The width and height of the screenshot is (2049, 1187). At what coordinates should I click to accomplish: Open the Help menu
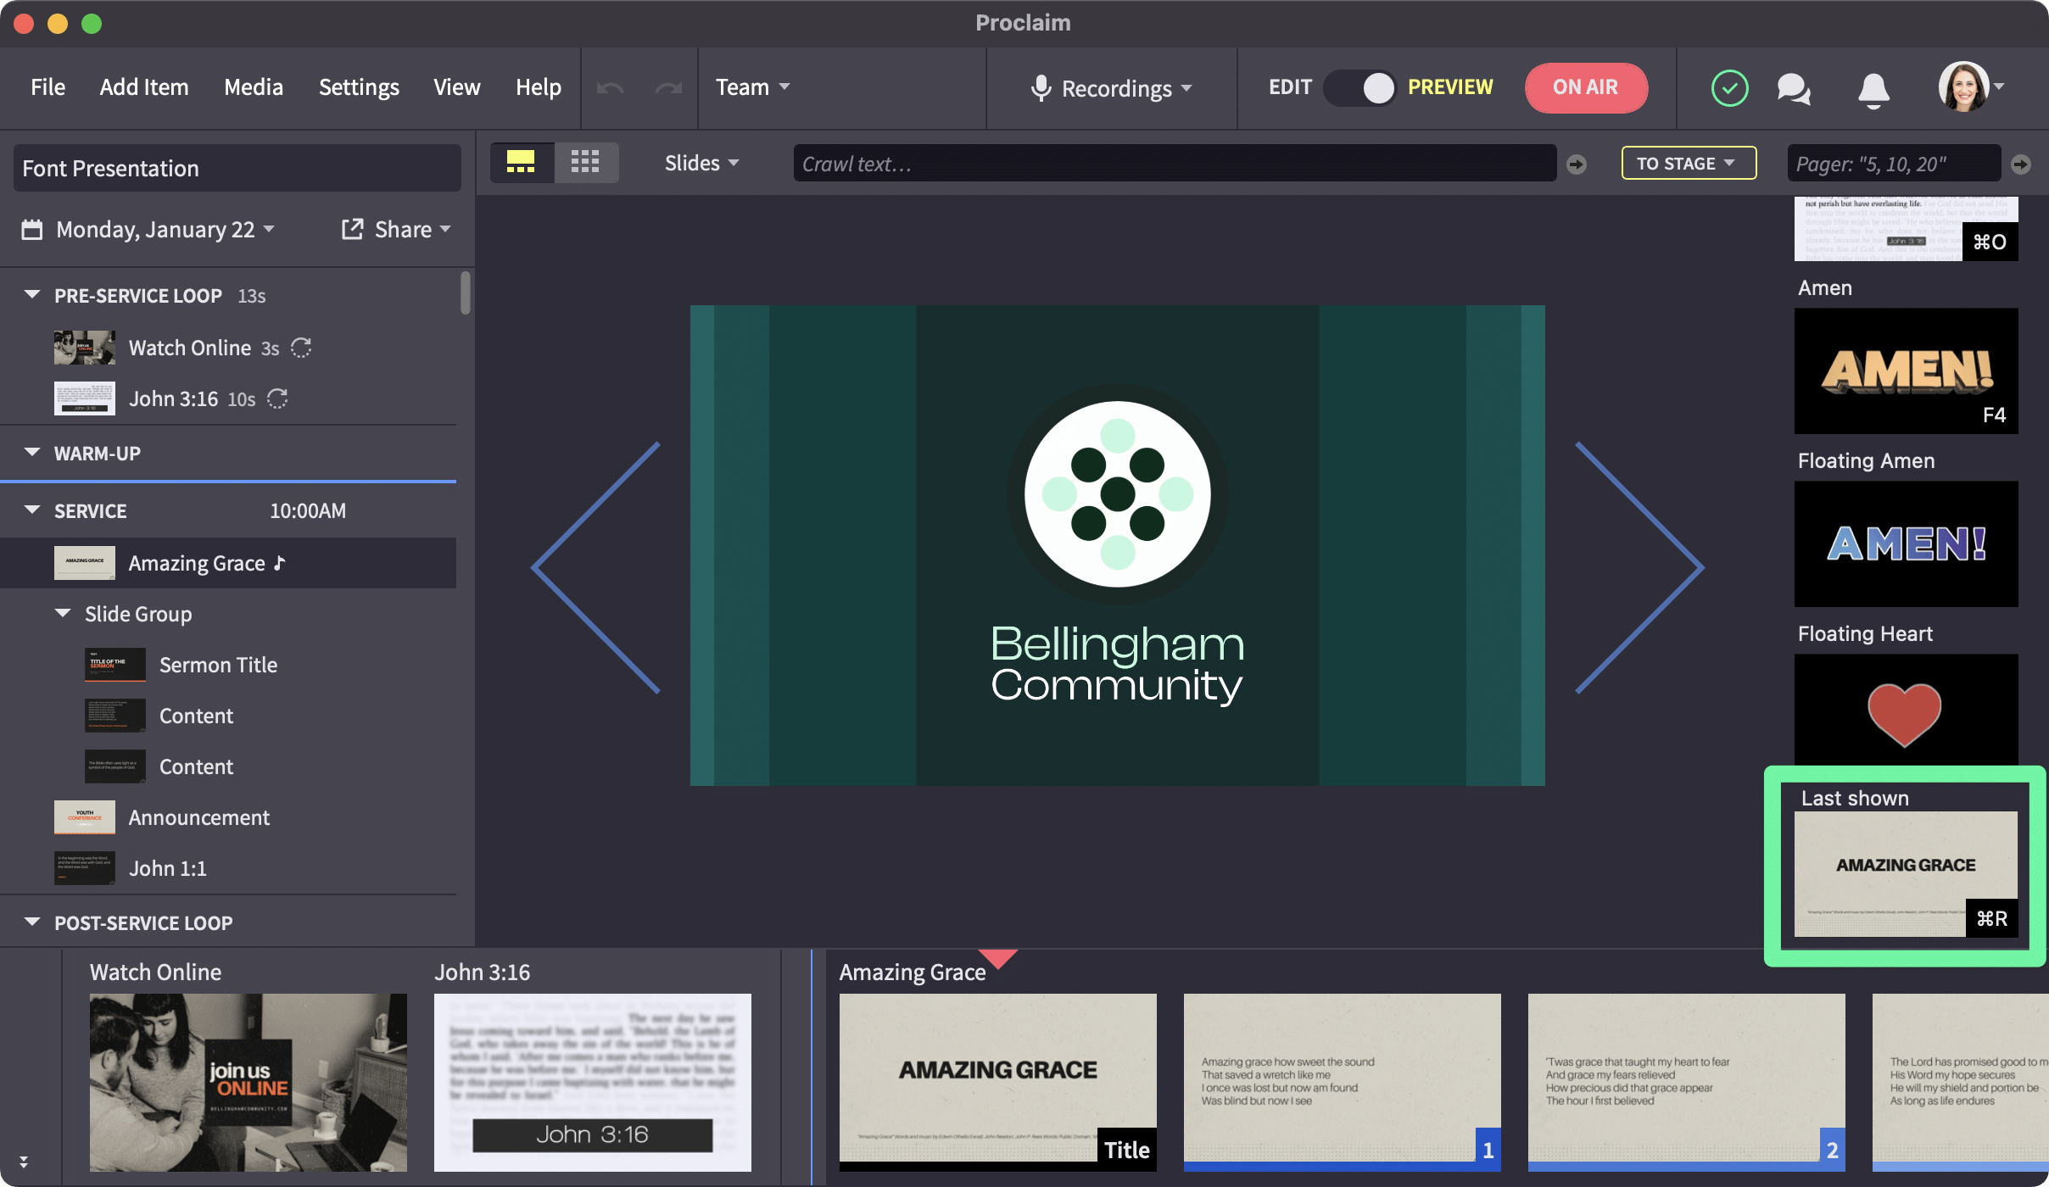[x=538, y=87]
